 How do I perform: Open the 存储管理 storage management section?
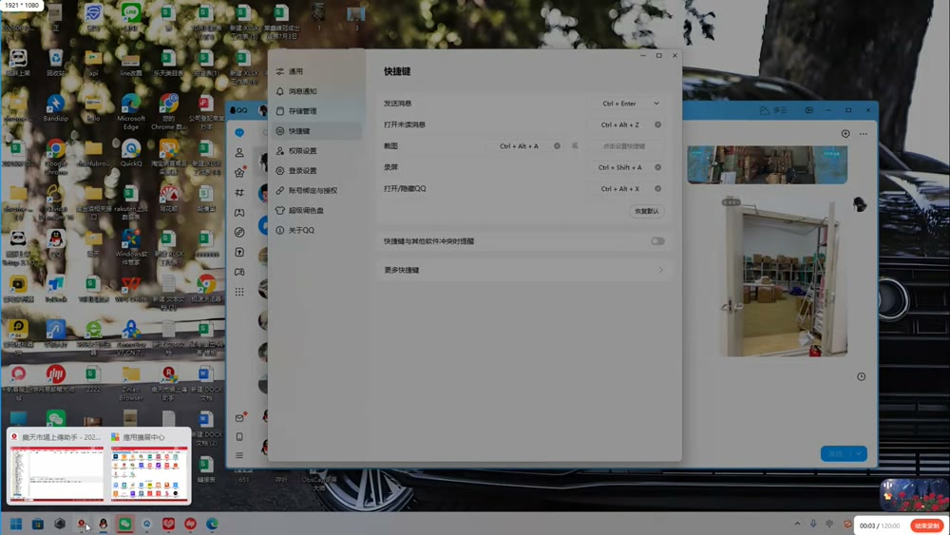click(316, 111)
